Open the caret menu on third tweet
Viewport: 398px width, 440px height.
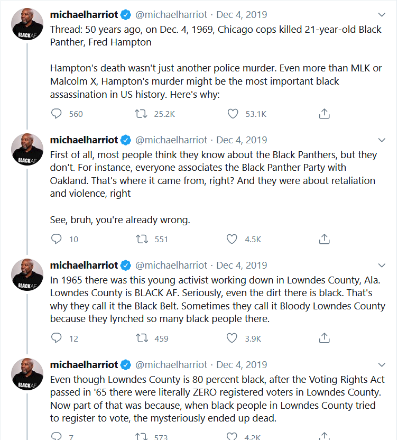[382, 265]
